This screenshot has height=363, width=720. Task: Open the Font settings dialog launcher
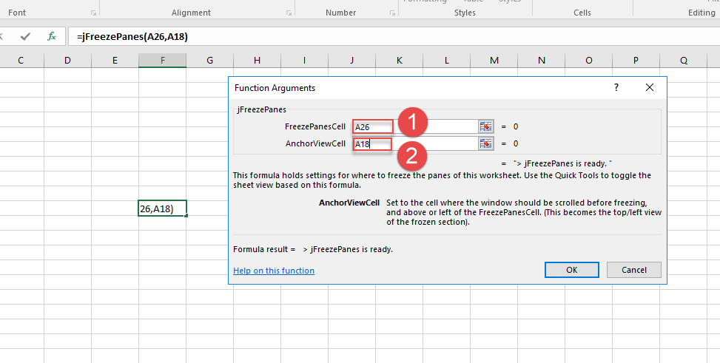(x=93, y=13)
